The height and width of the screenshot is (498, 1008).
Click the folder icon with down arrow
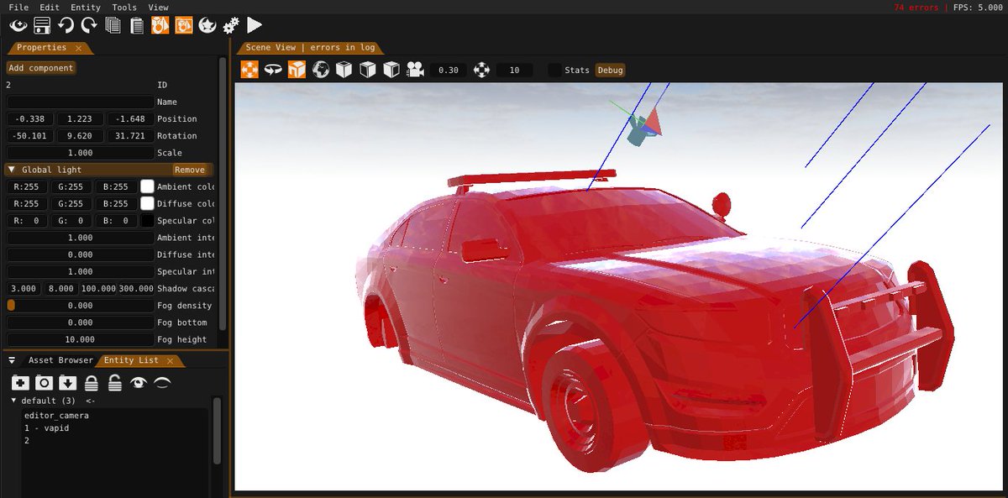68,383
